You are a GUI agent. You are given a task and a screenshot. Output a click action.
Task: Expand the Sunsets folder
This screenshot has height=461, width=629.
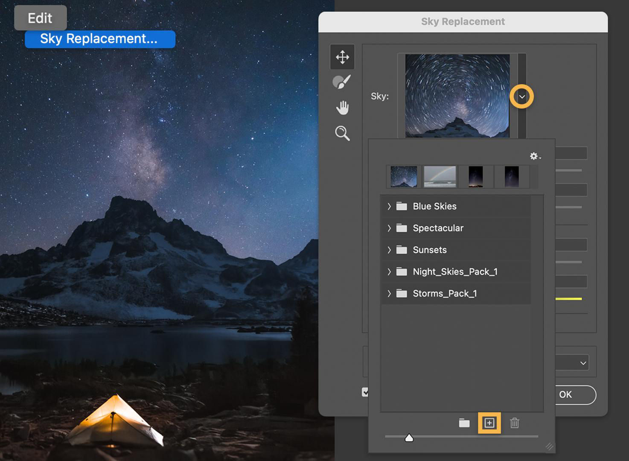point(389,250)
